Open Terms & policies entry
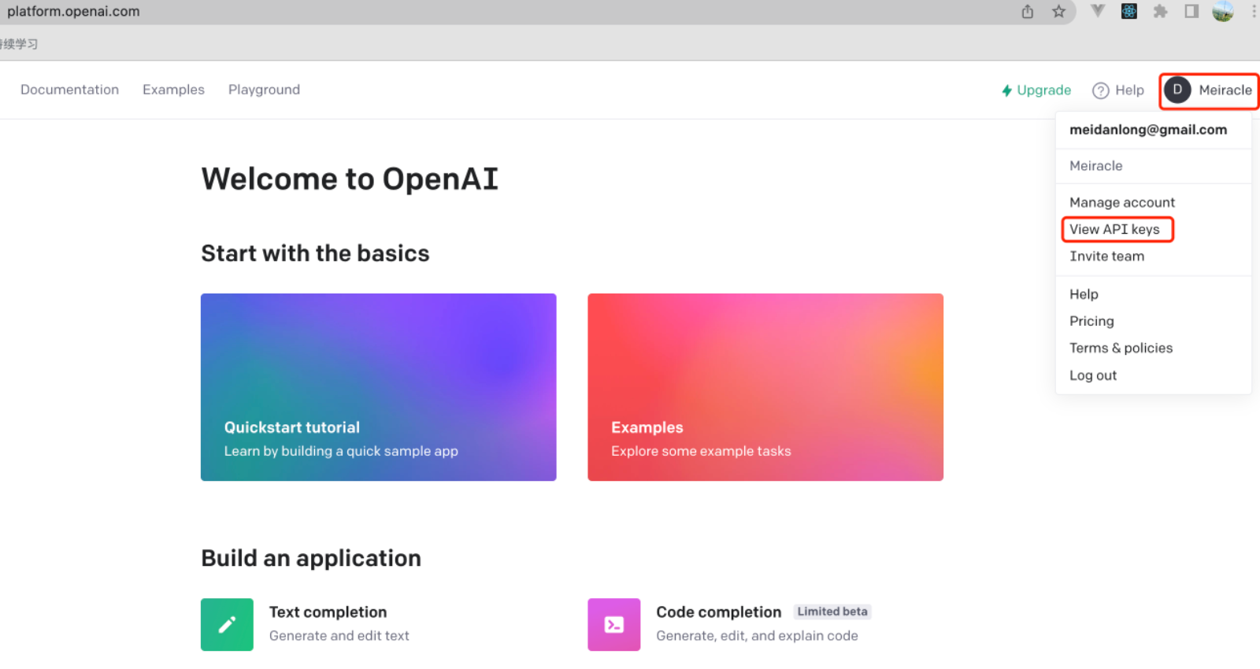The height and width of the screenshot is (669, 1260). (x=1121, y=348)
